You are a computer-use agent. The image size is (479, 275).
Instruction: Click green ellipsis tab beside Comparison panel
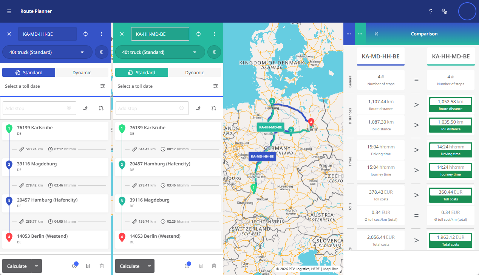coord(360,34)
